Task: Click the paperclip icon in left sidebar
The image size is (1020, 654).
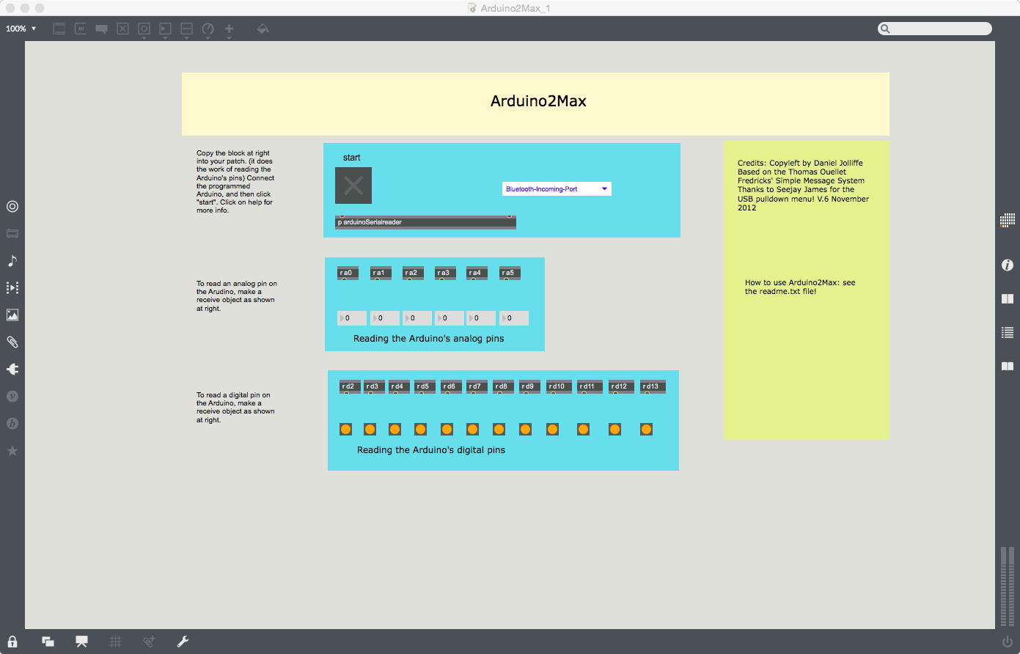Action: pyautogui.click(x=12, y=342)
